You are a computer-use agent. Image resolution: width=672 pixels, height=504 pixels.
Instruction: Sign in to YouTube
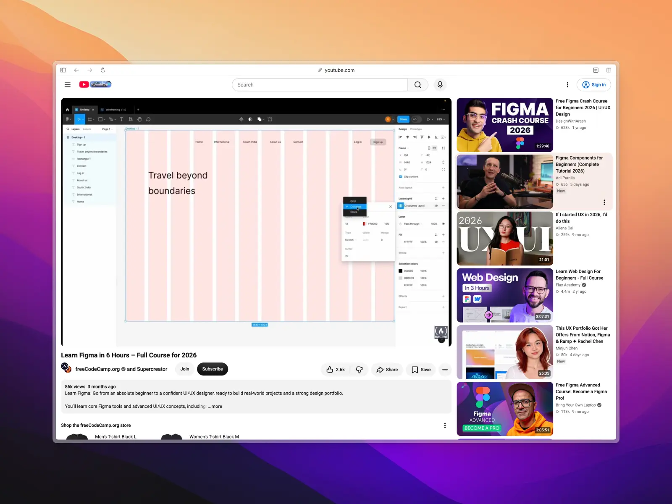(594, 85)
